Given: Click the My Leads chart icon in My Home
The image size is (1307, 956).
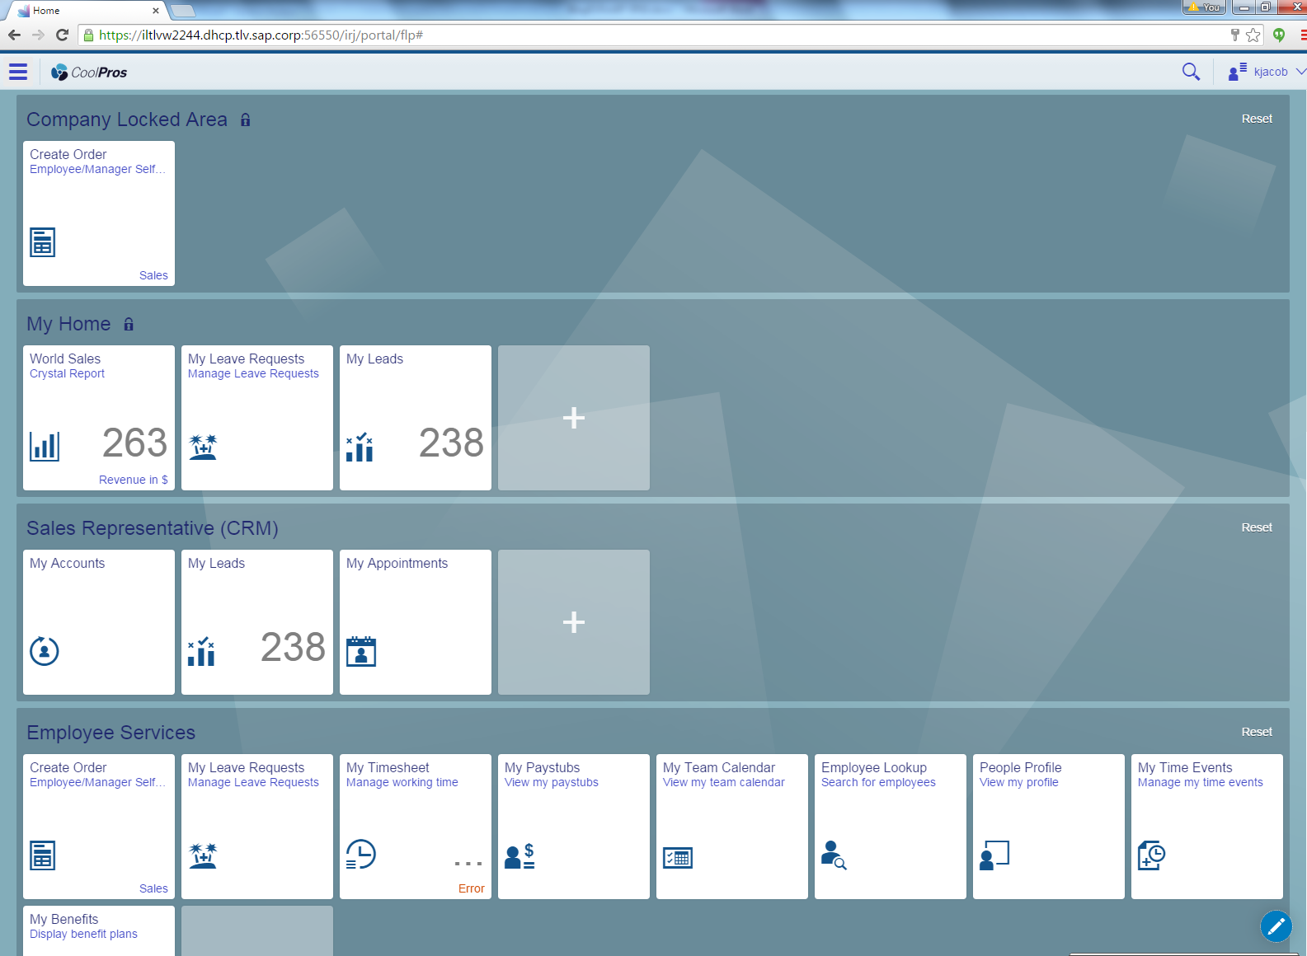Looking at the screenshot, I should [360, 447].
